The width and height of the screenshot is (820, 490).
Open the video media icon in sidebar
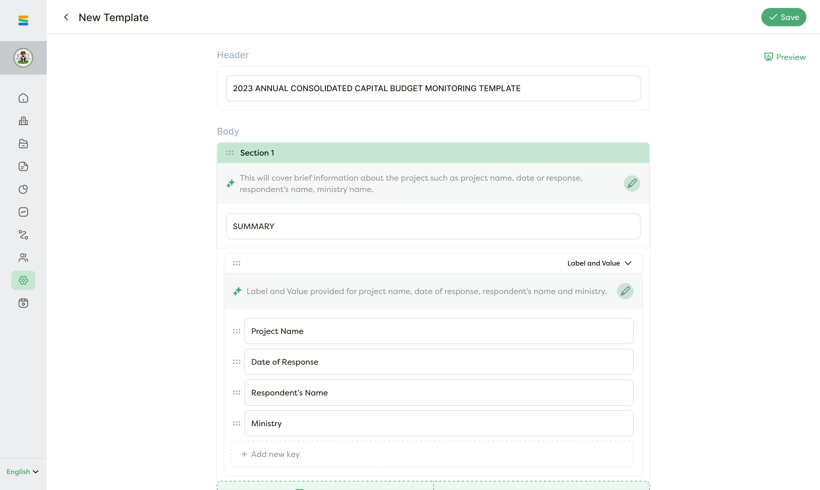pos(23,303)
